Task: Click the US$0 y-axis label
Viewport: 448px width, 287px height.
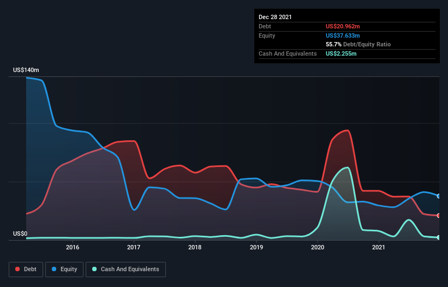Action: click(x=20, y=234)
